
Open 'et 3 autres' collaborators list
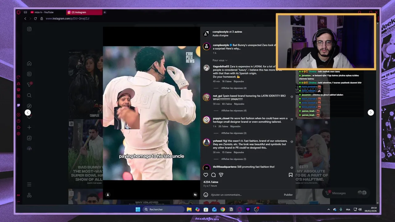[236, 32]
